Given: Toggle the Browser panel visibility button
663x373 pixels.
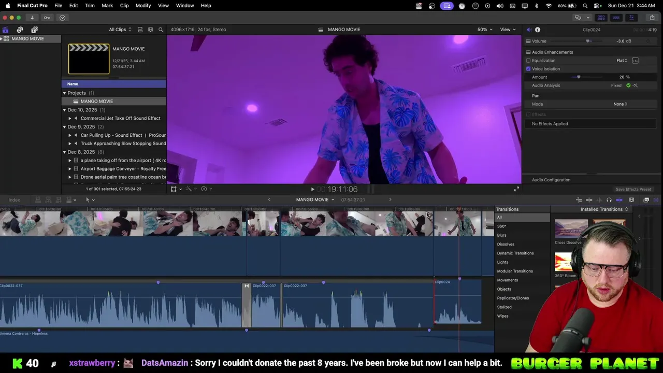Looking at the screenshot, I should 601,18.
